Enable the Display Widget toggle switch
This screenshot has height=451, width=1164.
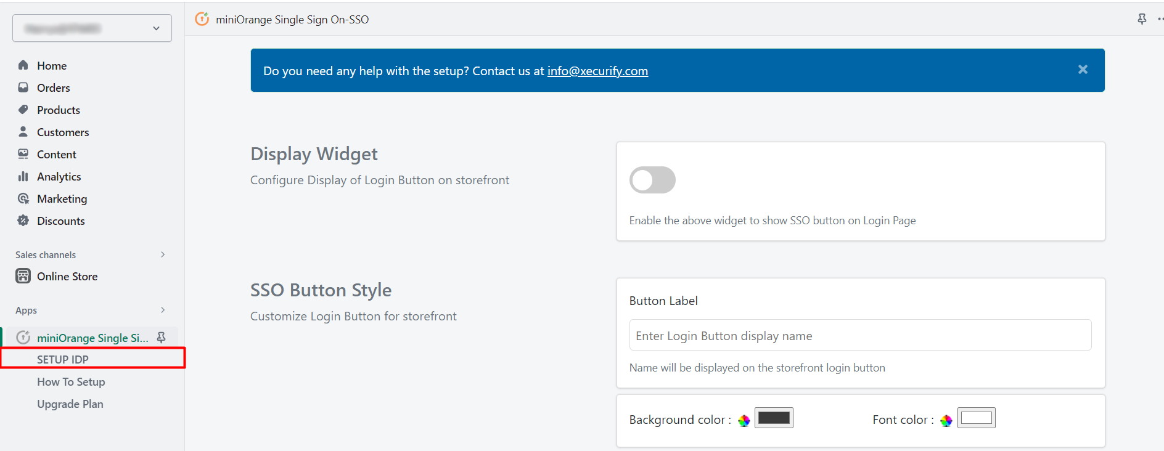click(x=652, y=180)
